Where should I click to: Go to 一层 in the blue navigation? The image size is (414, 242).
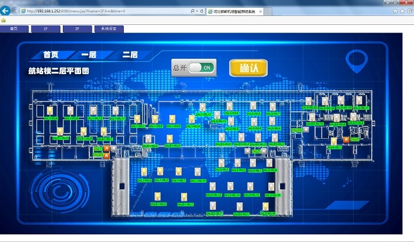tap(89, 55)
